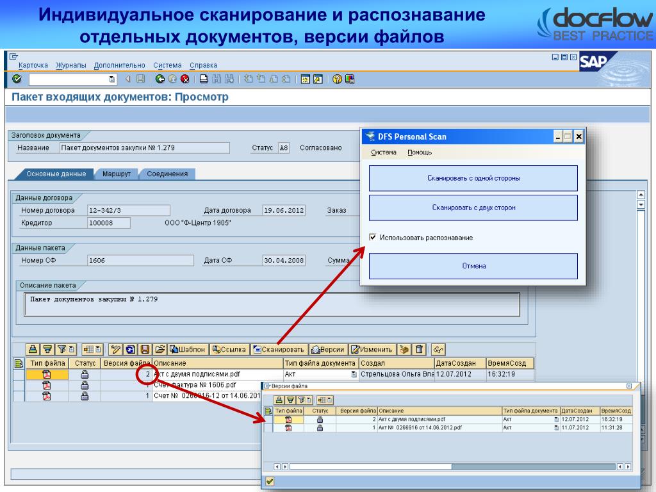Click cell Счет-фактура № 1606.pdf
656x492 pixels.
pyautogui.click(x=207, y=385)
